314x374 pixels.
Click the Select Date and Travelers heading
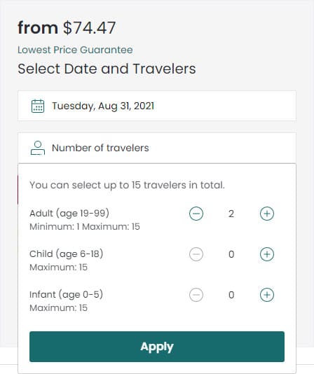coord(107,69)
